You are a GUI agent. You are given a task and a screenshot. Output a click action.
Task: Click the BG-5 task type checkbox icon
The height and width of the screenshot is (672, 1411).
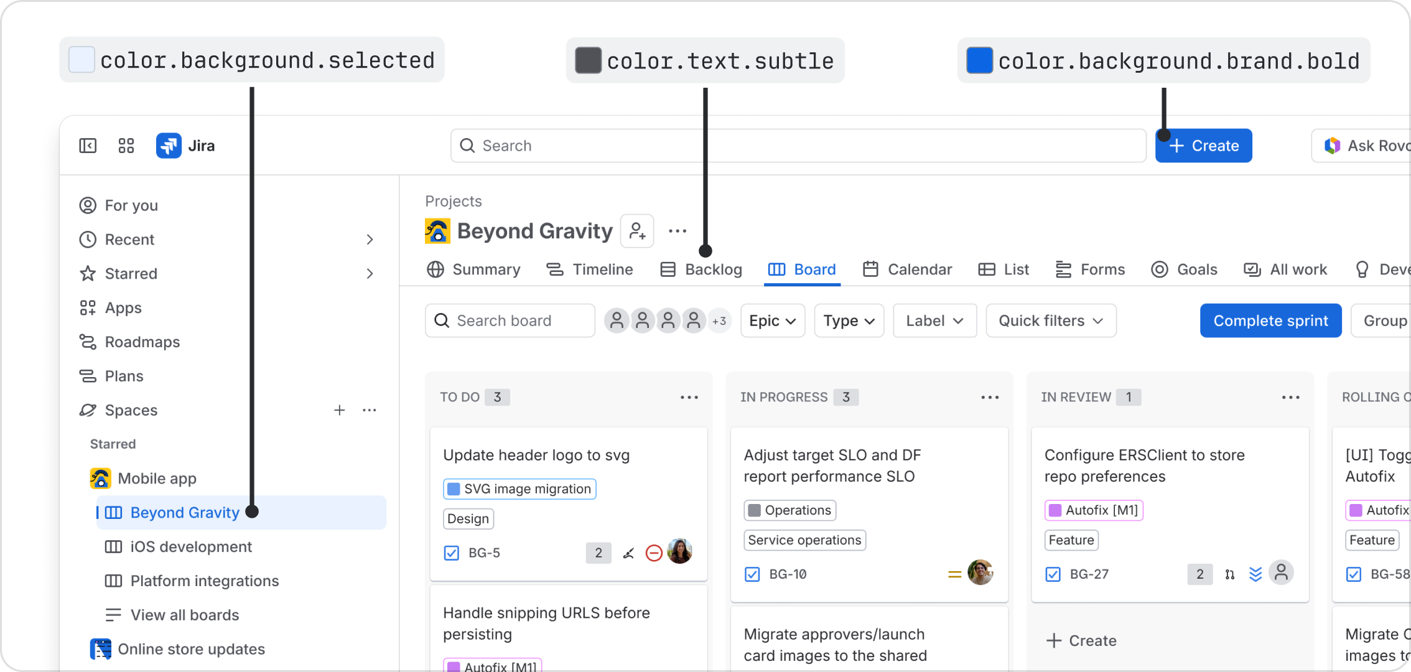pos(452,553)
